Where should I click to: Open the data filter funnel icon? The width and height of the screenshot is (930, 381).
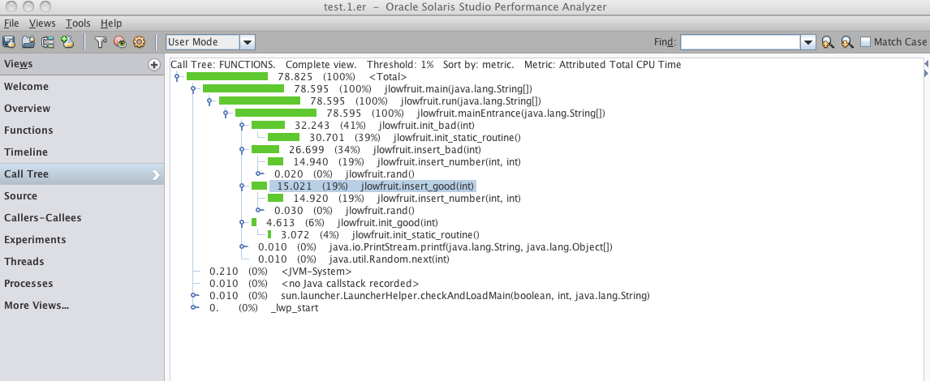[101, 42]
